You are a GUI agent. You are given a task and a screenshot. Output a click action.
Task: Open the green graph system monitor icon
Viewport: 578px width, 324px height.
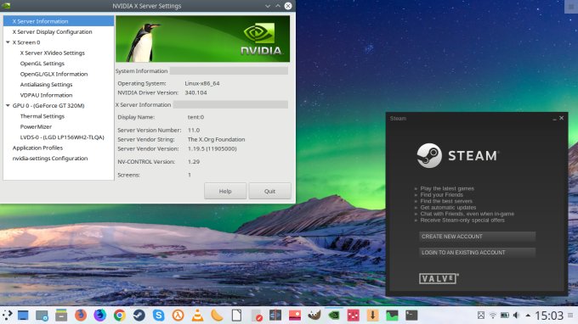pyautogui.click(x=392, y=316)
